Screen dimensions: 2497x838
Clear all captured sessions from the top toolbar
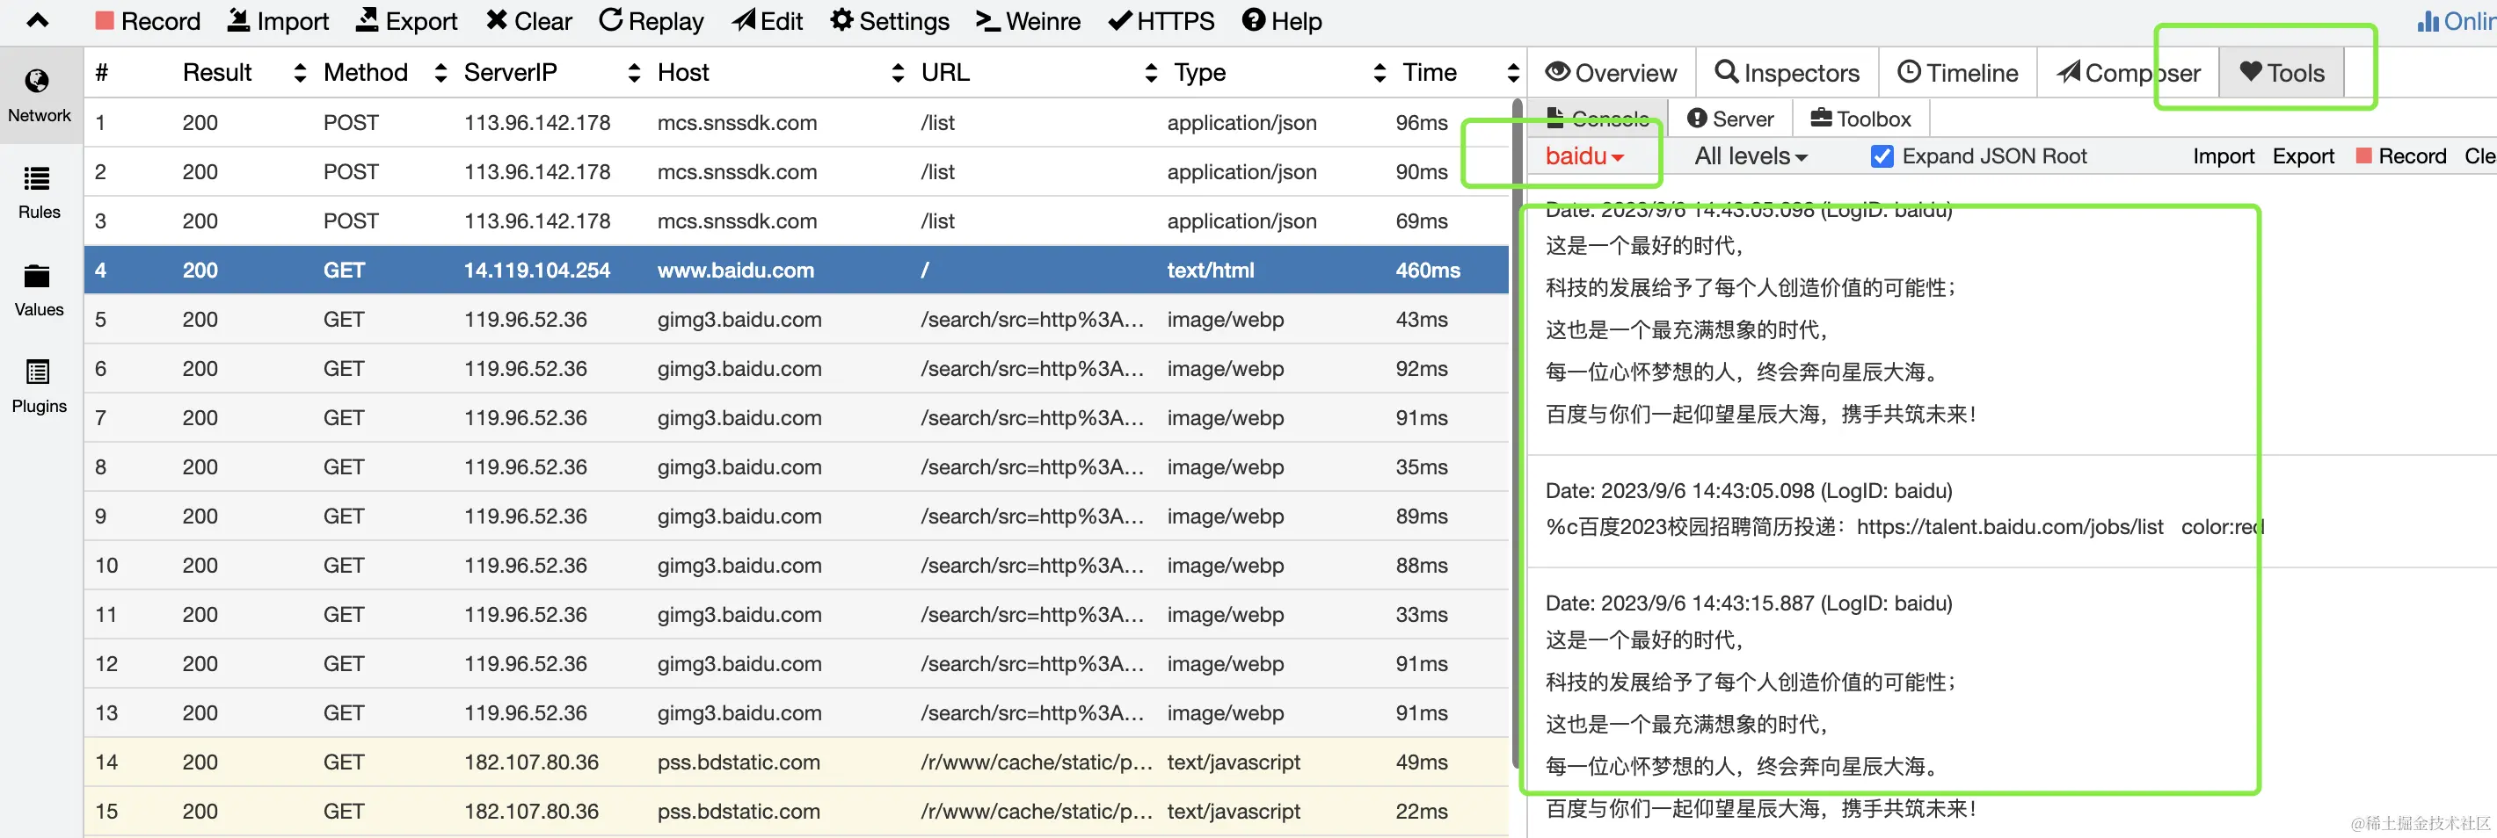(528, 21)
